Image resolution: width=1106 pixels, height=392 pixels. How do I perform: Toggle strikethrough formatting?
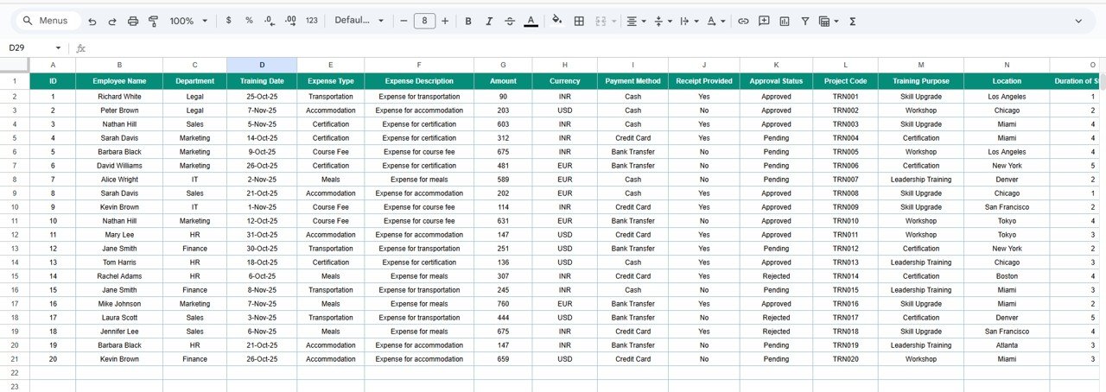tap(510, 21)
